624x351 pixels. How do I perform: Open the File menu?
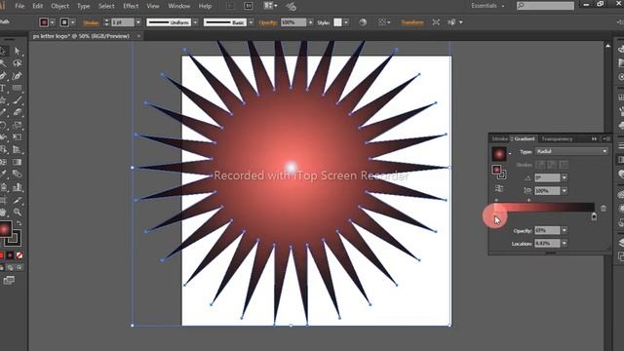(x=19, y=6)
